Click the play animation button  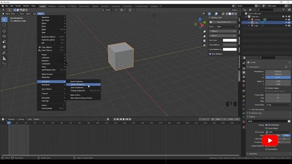click(124, 119)
